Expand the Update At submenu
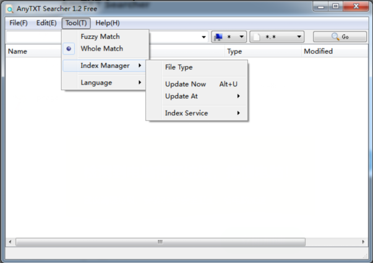 point(197,96)
